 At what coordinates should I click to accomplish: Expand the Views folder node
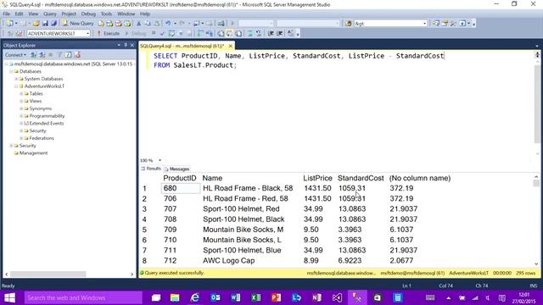click(x=21, y=101)
